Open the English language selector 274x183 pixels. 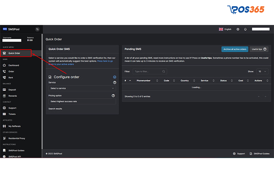point(225,29)
